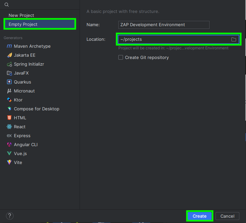Select the Vite label
Image resolution: width=246 pixels, height=223 pixels.
pyautogui.click(x=18, y=162)
